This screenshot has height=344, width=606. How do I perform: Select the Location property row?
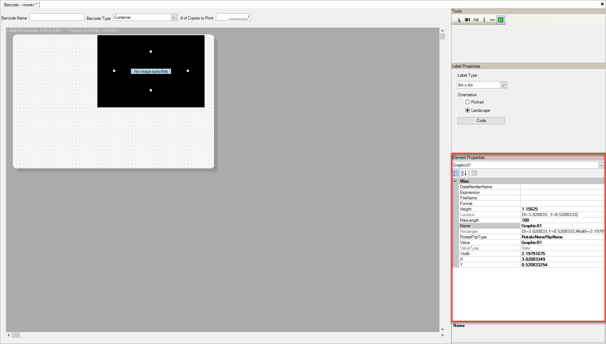click(x=532, y=215)
